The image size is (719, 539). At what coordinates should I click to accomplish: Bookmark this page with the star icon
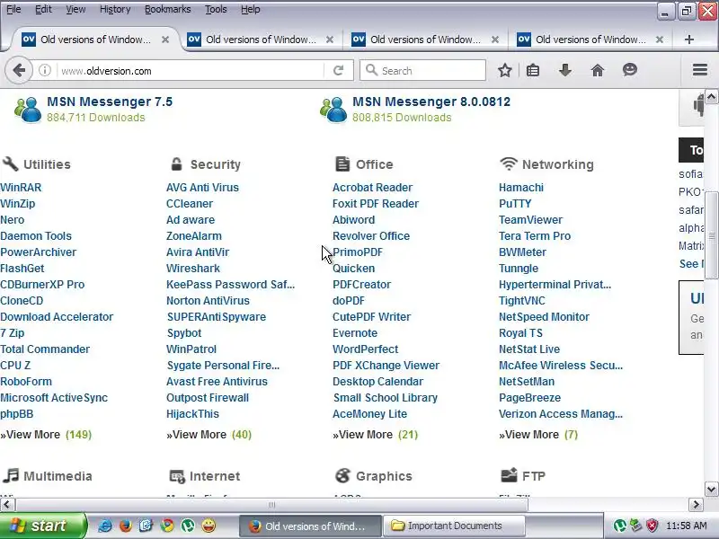pyautogui.click(x=505, y=71)
